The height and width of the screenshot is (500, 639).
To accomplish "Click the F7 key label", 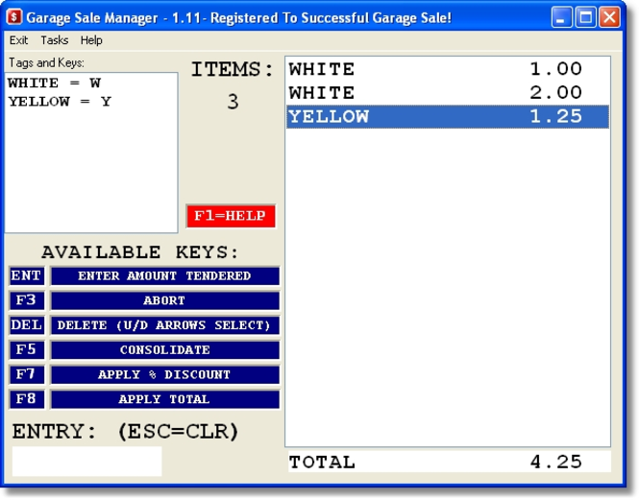I will [27, 374].
